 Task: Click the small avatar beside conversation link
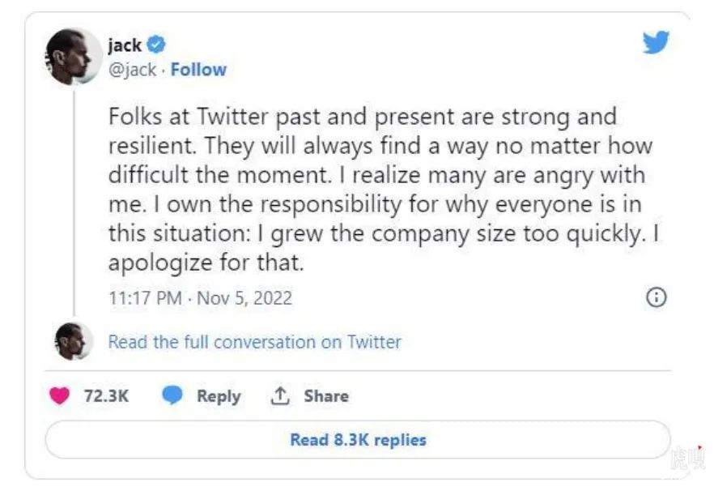click(74, 341)
